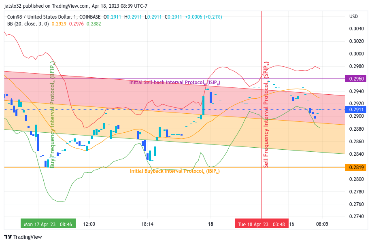Click the open price O0.2911 value
372x244 pixels.
[x=112, y=17]
